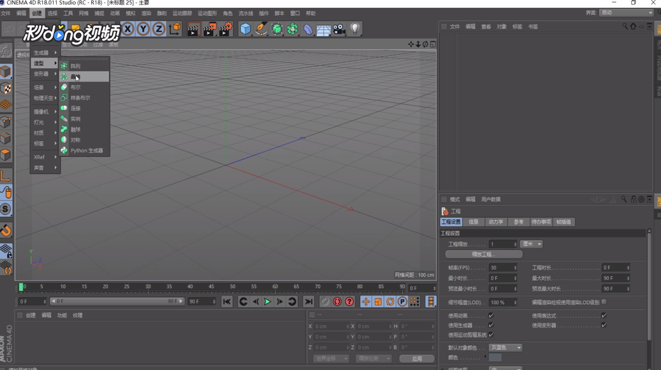Open the green array modeling objects icon
The width and height of the screenshot is (661, 370).
293,29
